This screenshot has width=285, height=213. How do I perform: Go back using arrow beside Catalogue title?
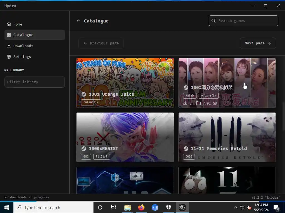78,21
